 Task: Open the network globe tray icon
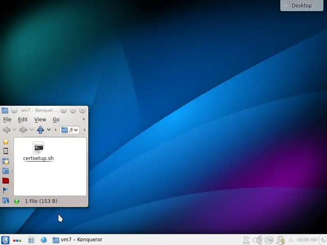[269, 240]
